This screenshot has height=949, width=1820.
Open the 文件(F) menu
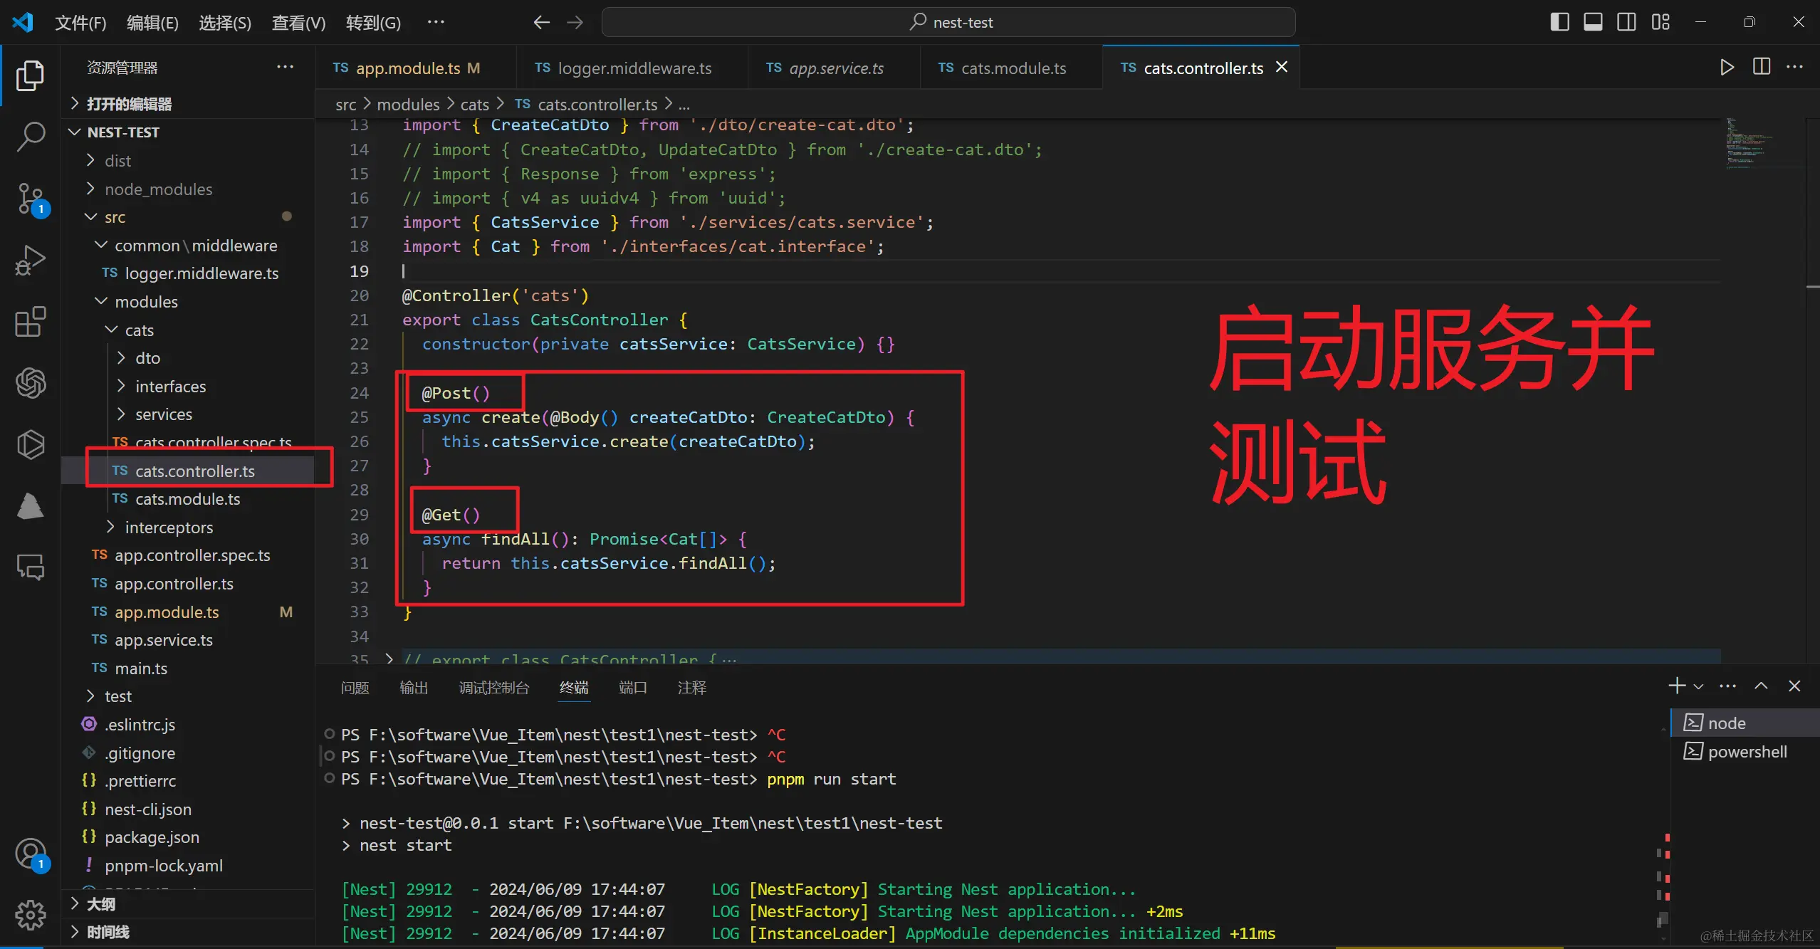point(80,23)
